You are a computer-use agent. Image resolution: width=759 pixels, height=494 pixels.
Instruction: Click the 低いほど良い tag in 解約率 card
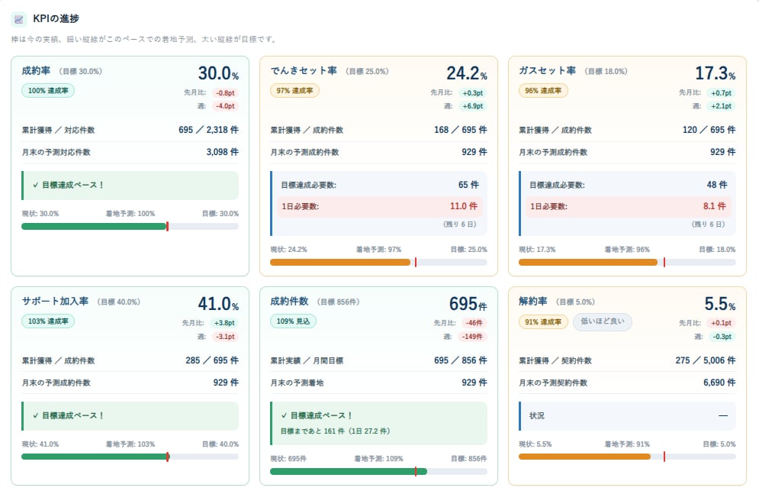coord(603,321)
